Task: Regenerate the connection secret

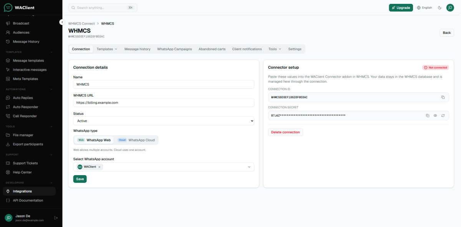Action: point(443,116)
